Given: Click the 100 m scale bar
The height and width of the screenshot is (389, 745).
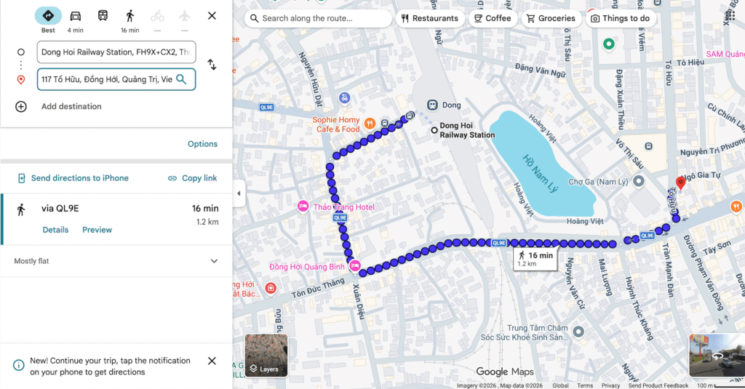Looking at the screenshot, I should click(720, 385).
